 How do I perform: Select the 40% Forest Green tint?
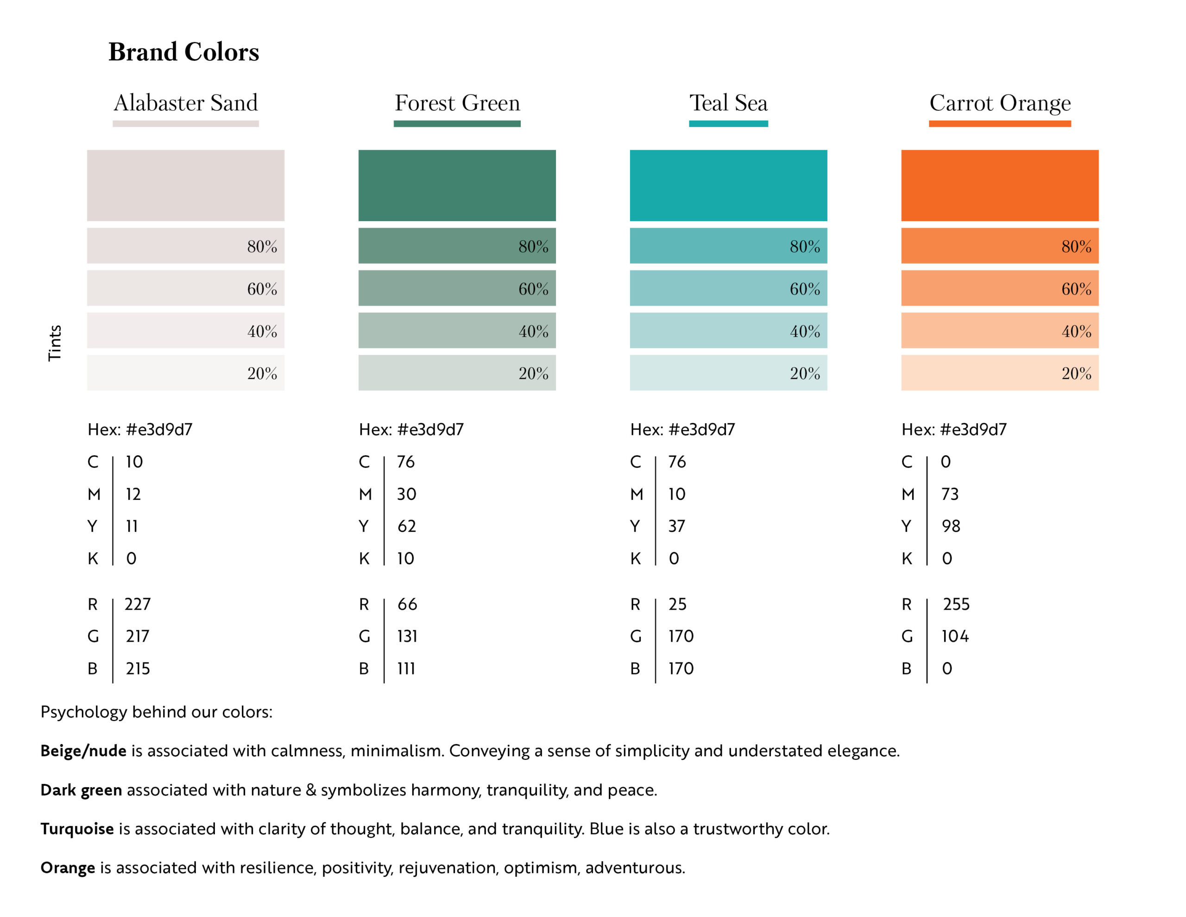tap(457, 331)
